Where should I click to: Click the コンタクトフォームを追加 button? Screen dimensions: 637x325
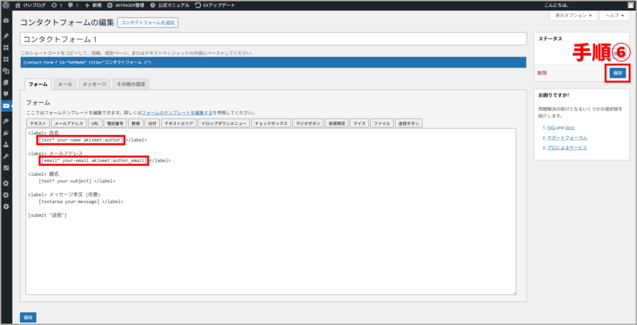point(148,23)
